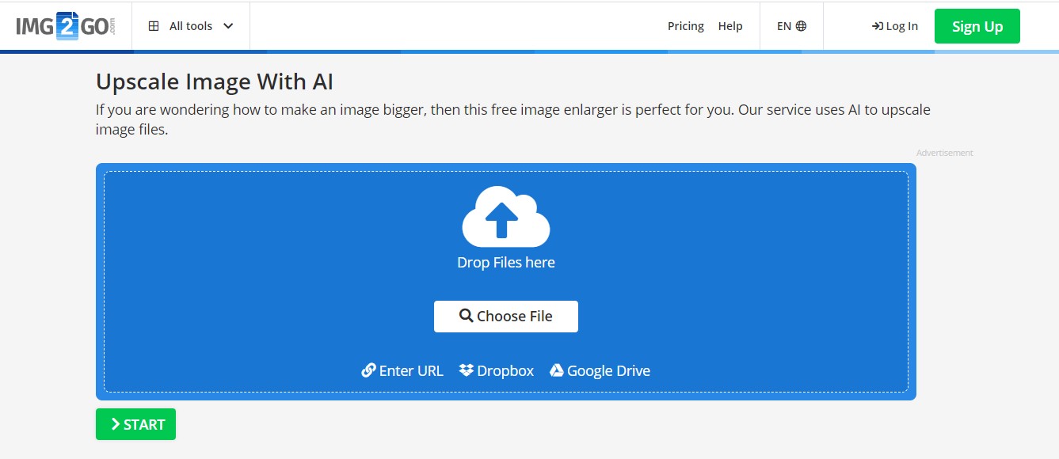Click the Drop Files here text

[506, 262]
